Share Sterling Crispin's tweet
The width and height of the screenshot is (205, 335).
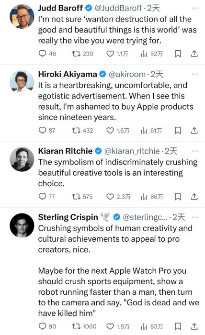(194, 326)
